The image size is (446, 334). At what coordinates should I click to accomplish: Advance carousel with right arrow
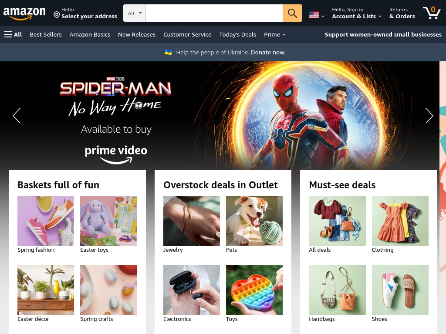429,116
